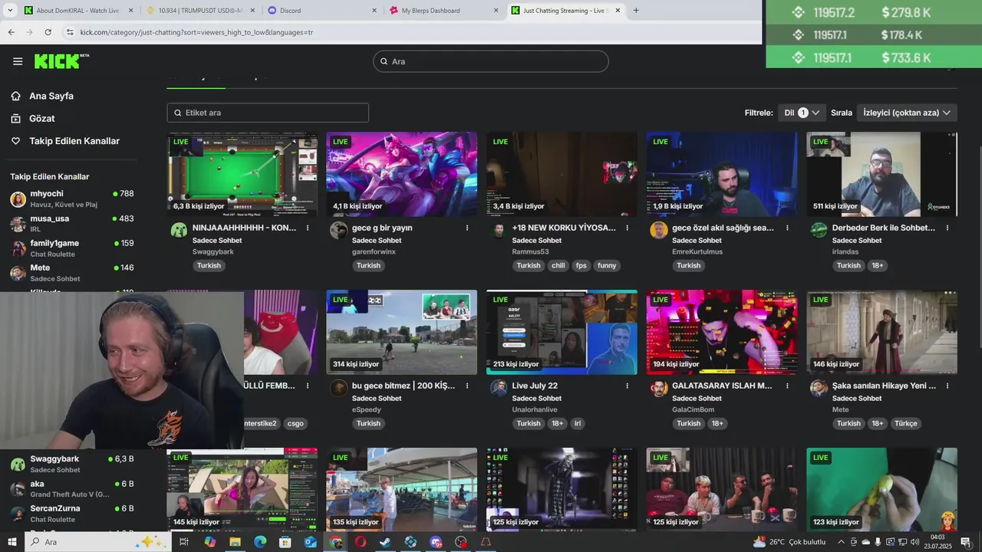This screenshot has height=552, width=982.
Task: Open the Kick hamburger menu
Action: point(18,61)
